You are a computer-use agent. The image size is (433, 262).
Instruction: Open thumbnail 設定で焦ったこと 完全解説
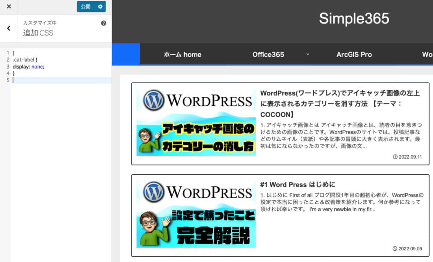point(196,214)
